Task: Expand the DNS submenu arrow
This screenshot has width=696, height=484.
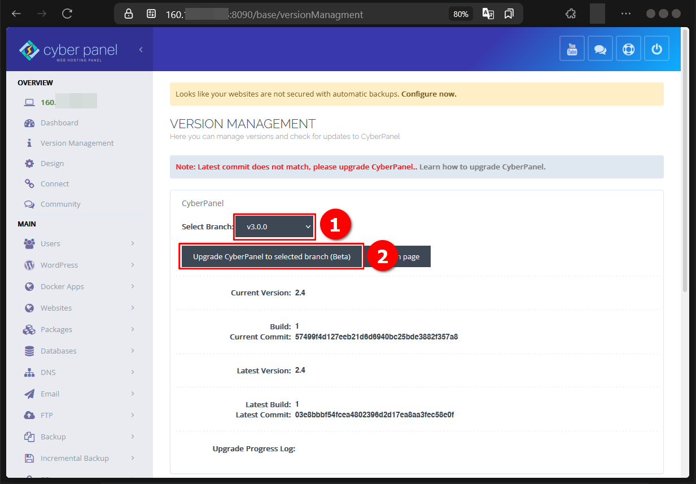Action: [x=133, y=372]
